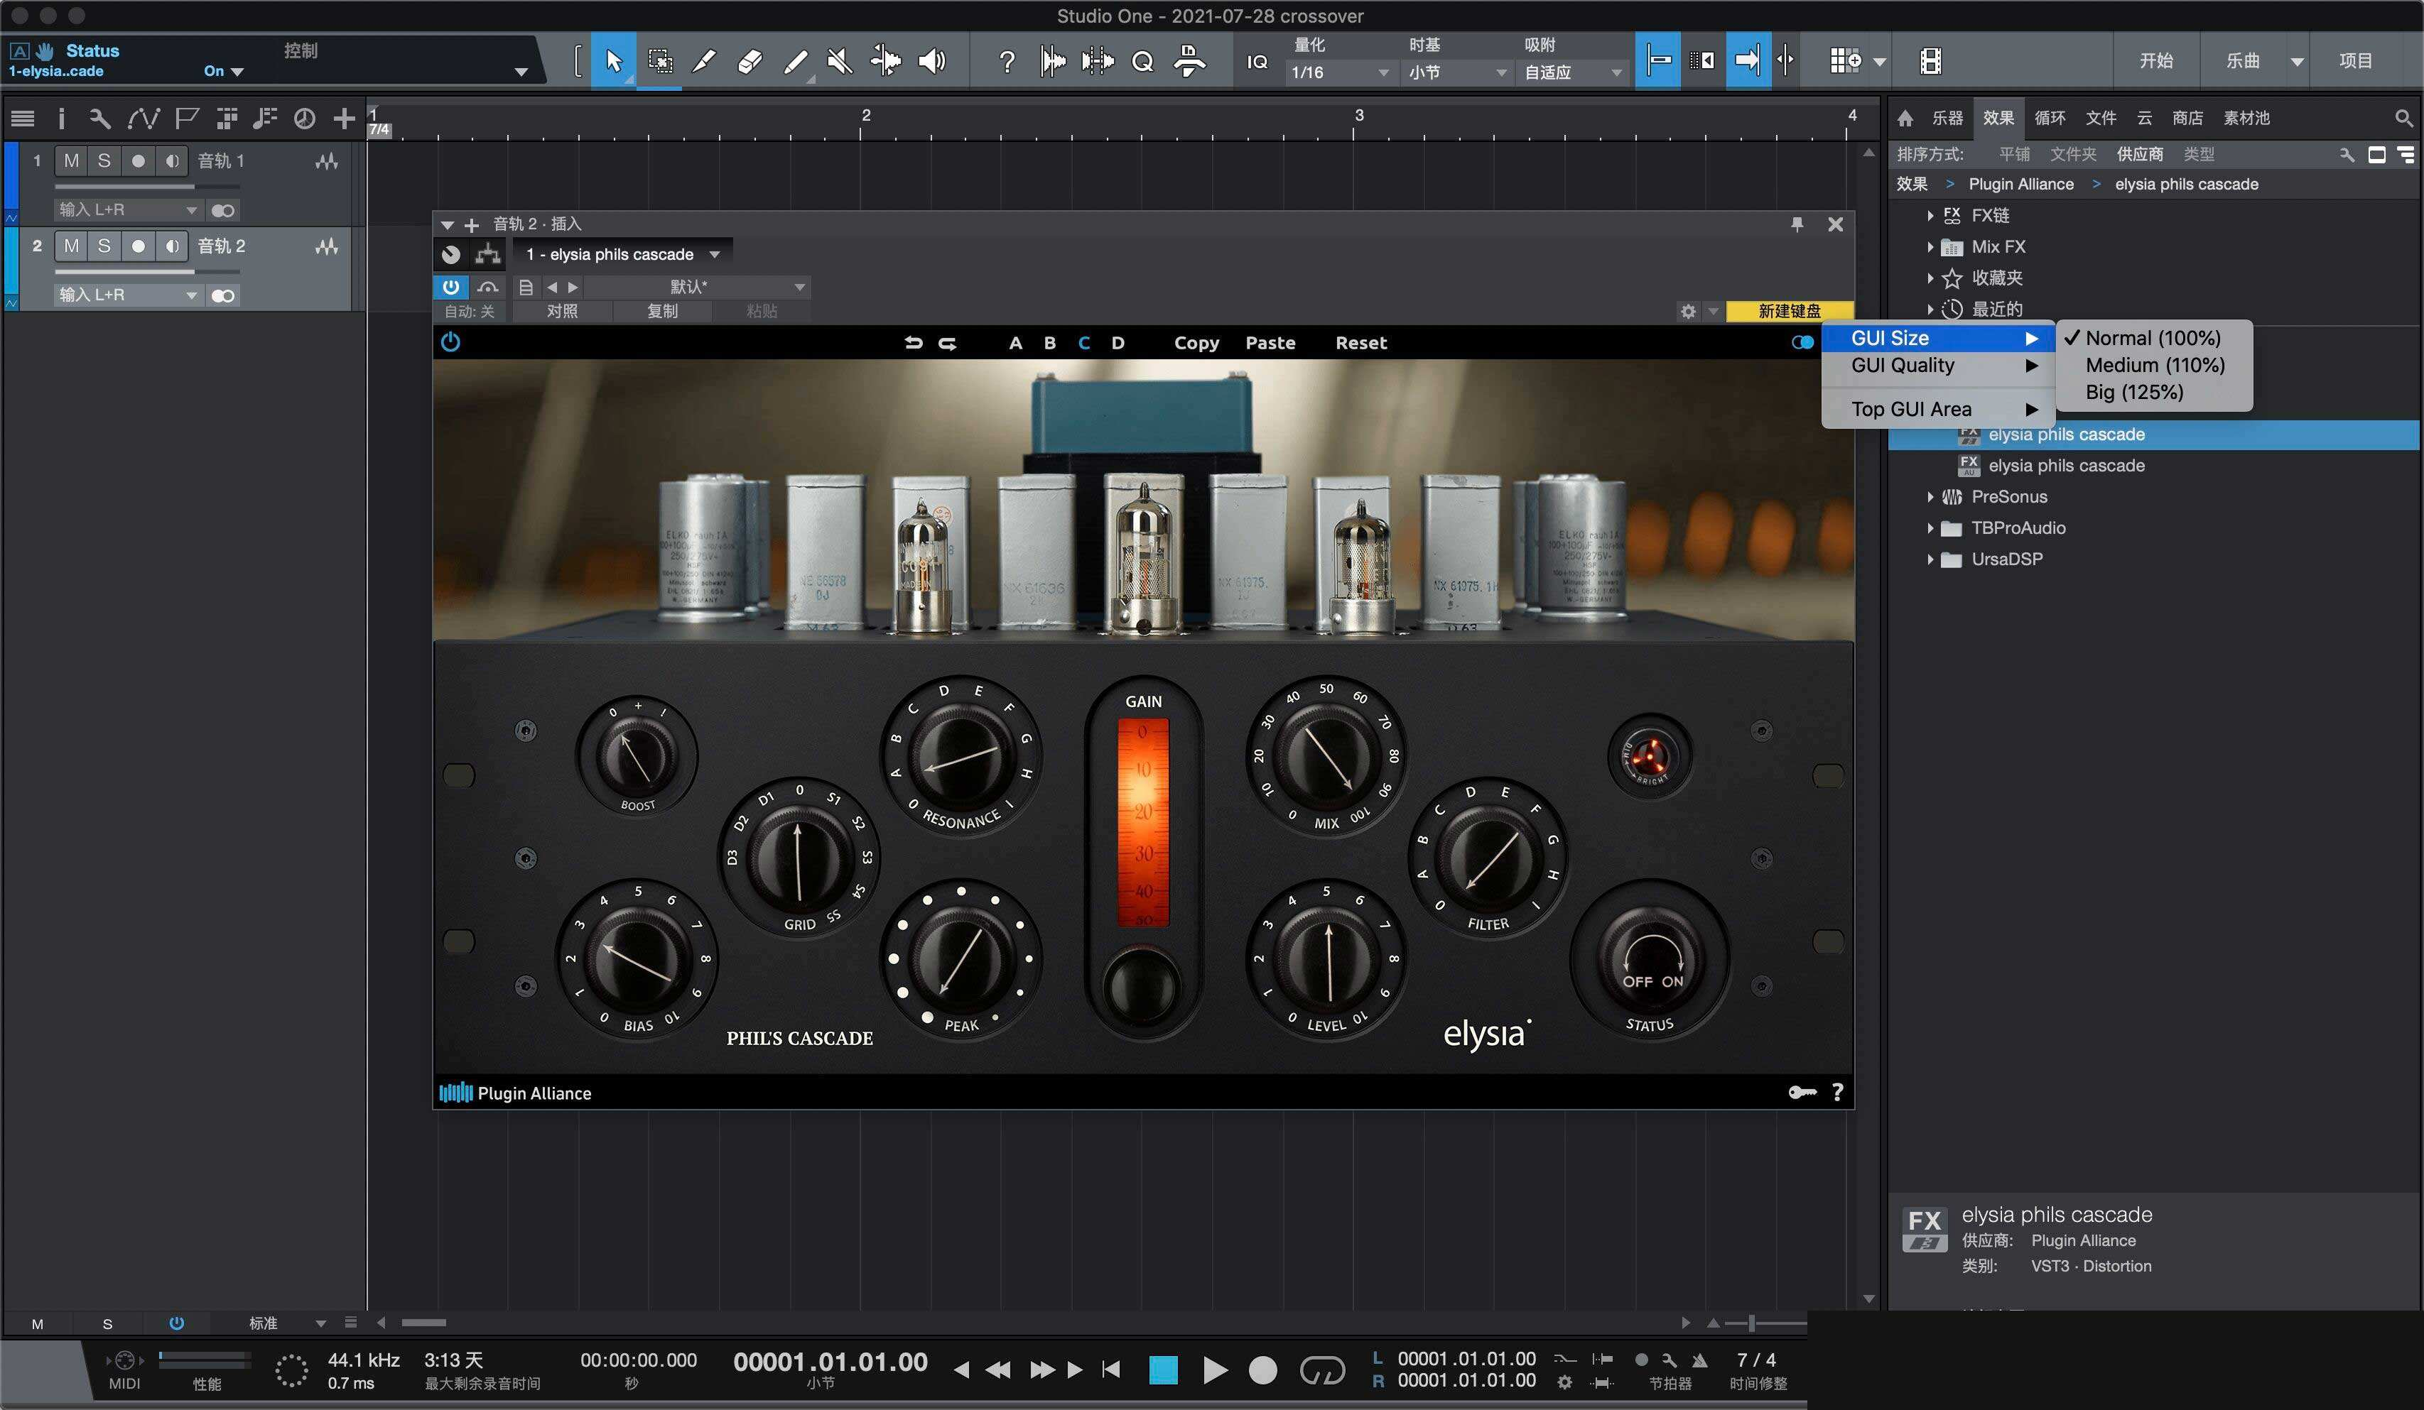Screen dimensions: 2424x1410
Task: Click 复制 copy button in plugin header
Action: click(662, 312)
